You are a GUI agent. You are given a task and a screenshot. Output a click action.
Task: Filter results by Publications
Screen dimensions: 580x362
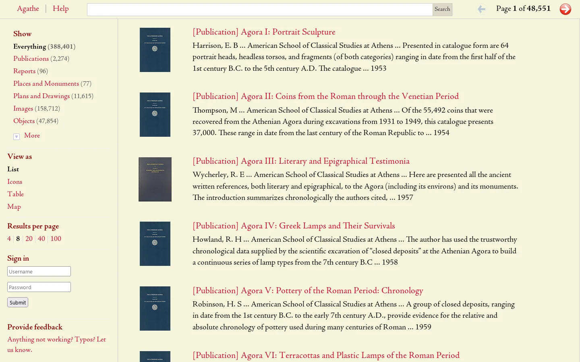tap(31, 59)
